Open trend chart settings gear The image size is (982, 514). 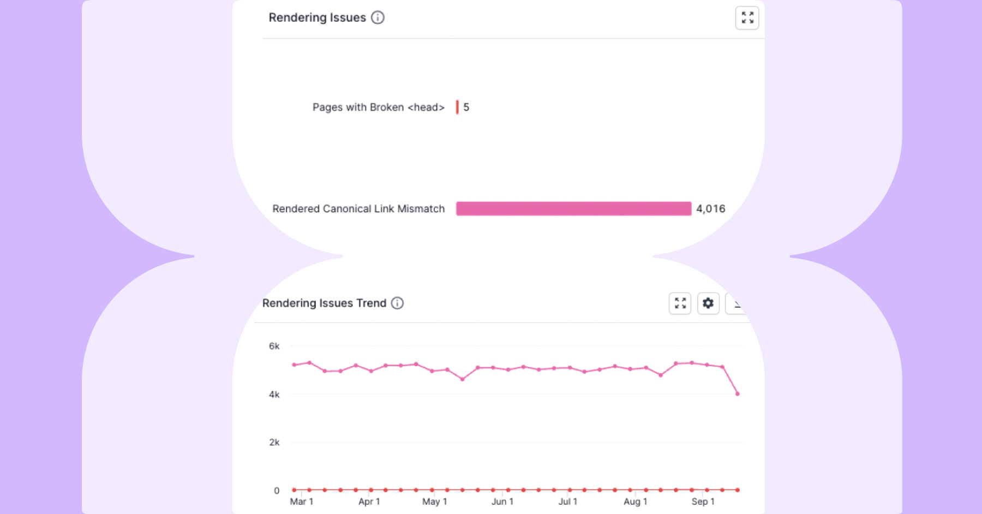pyautogui.click(x=708, y=303)
